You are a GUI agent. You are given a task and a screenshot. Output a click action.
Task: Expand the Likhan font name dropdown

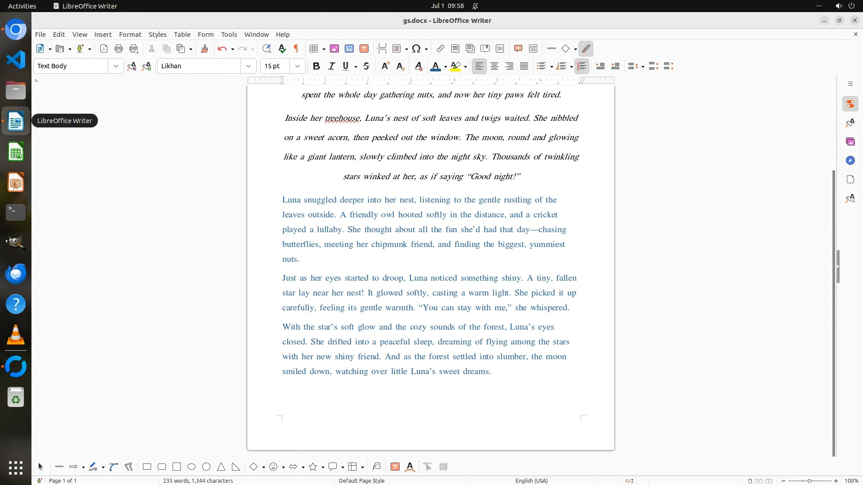click(249, 66)
